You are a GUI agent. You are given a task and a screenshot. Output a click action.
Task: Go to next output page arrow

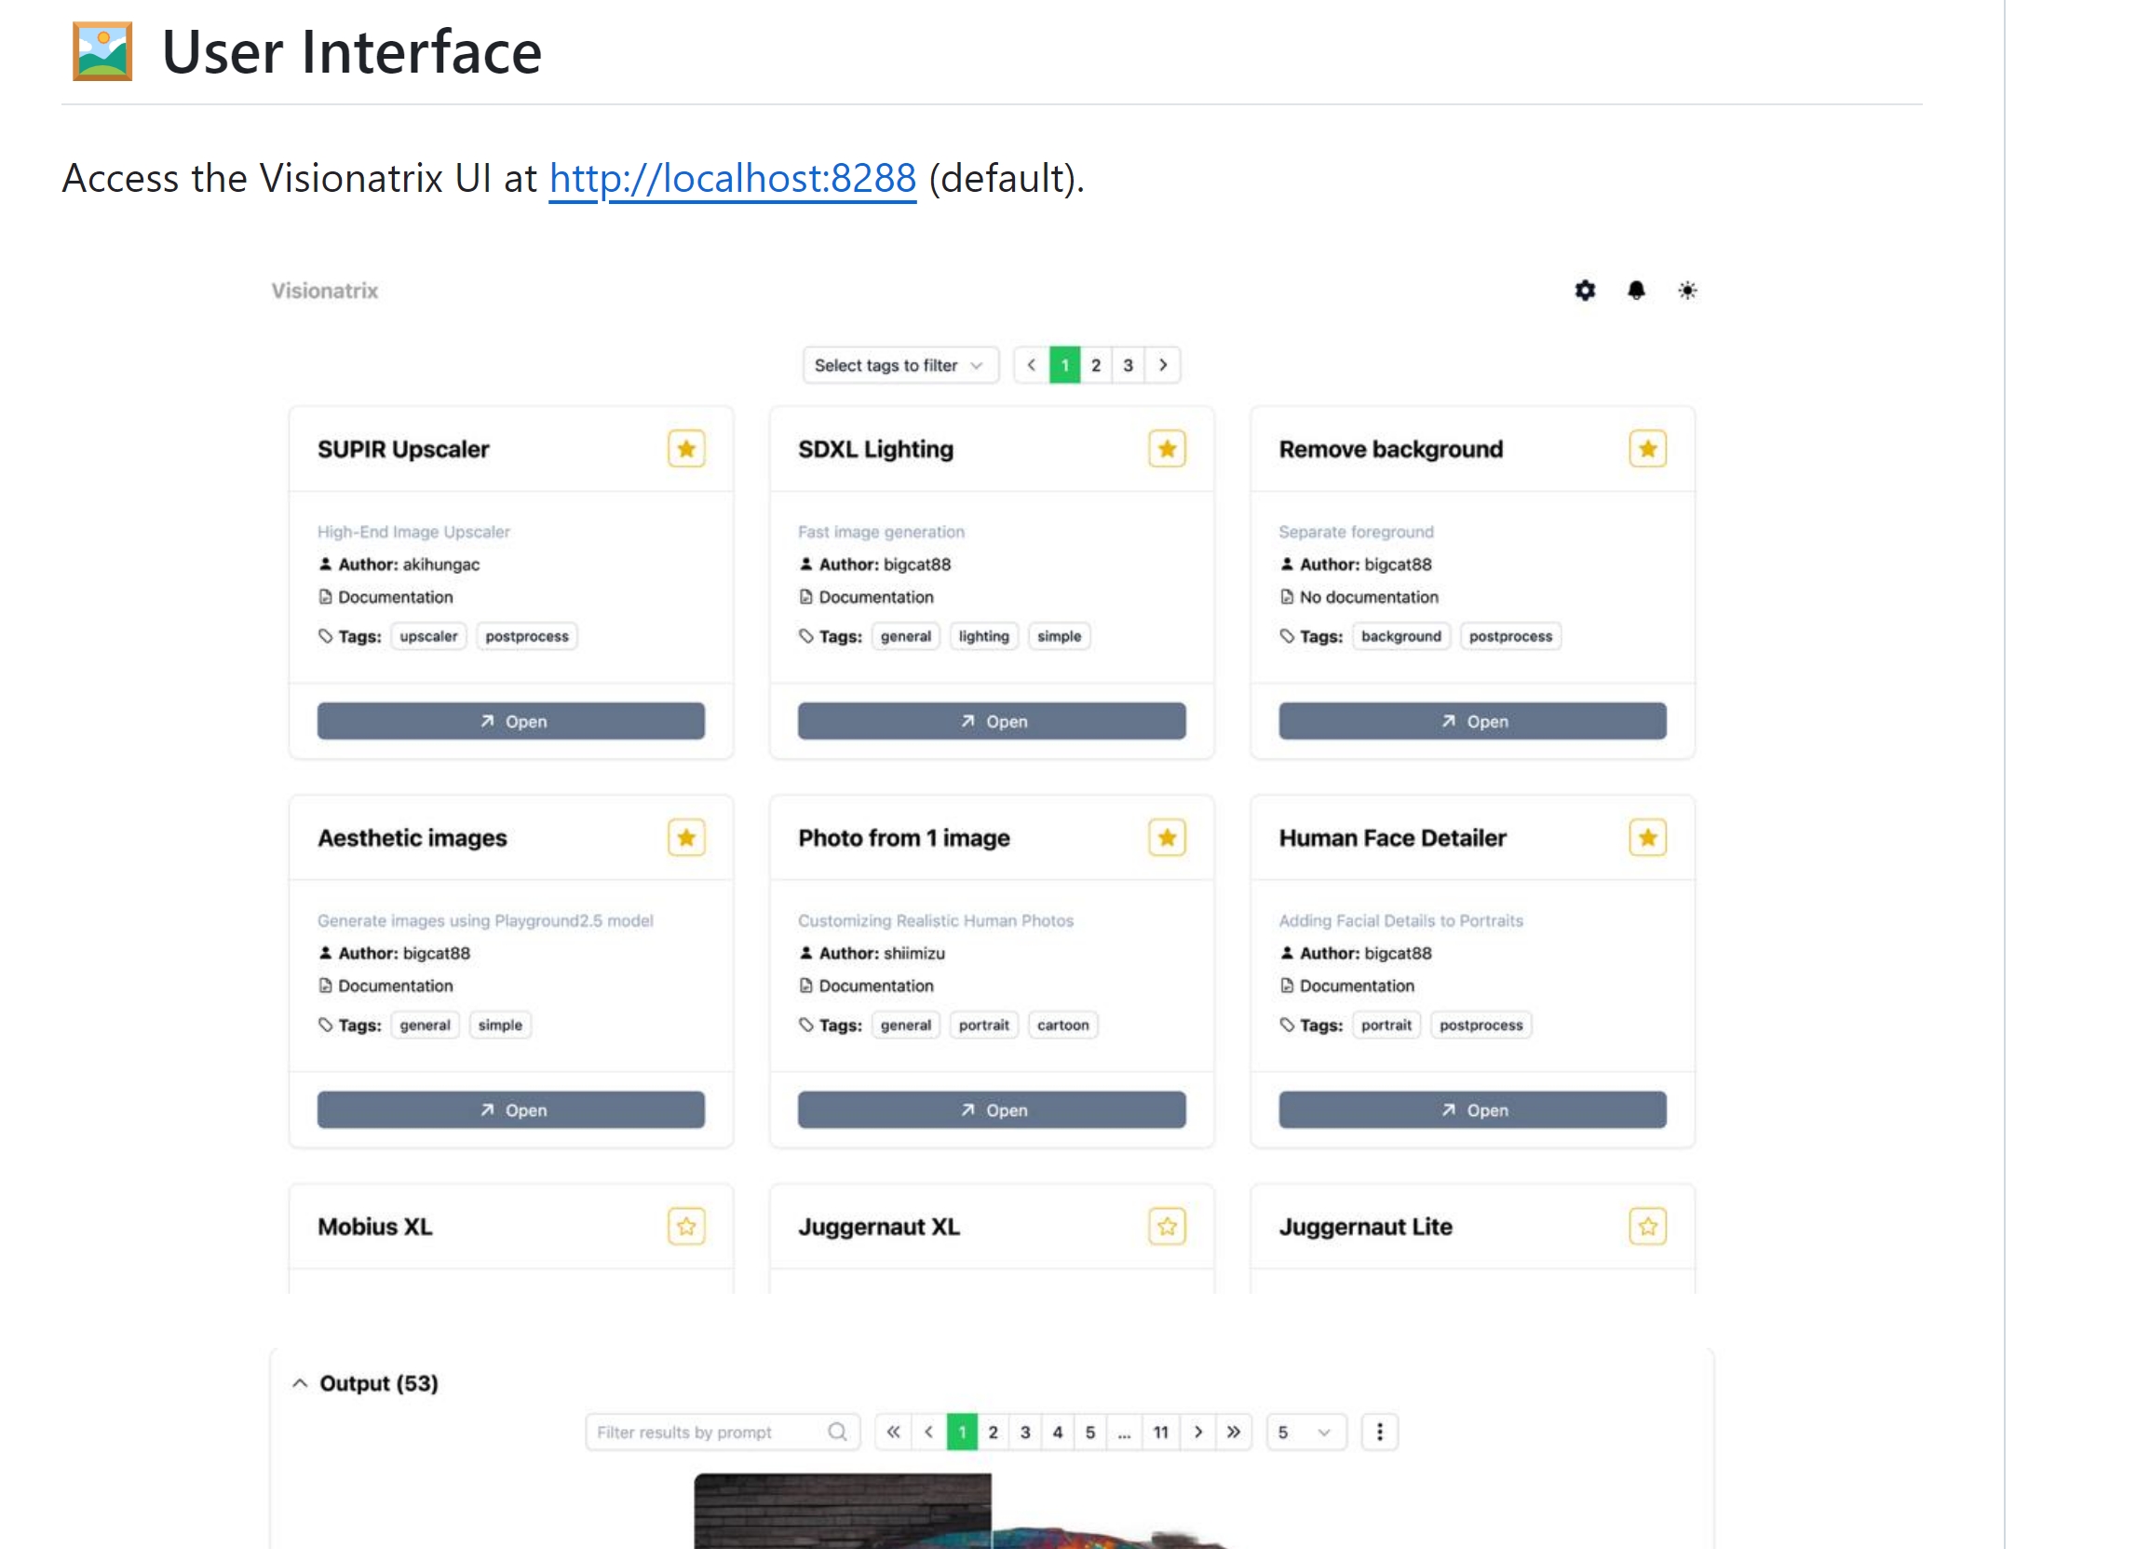[x=1198, y=1433]
